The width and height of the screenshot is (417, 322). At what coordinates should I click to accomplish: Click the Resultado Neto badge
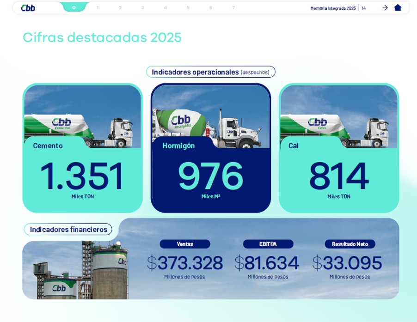click(350, 244)
